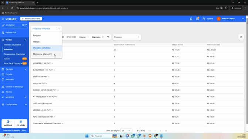
Task: Go to the previous results page arrow
Action: point(155,131)
